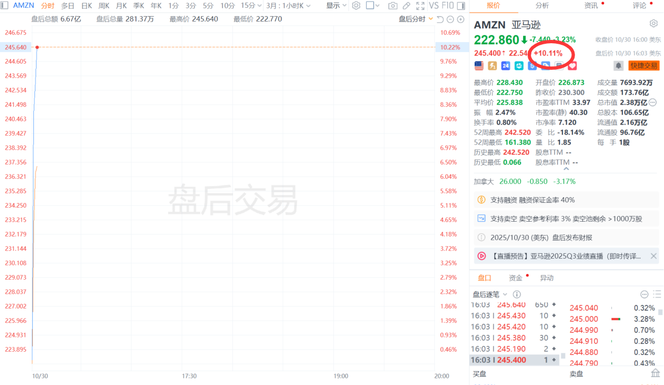This screenshot has width=664, height=385.
Task: Switch to 日K daily candlestick
Action: tap(87, 6)
